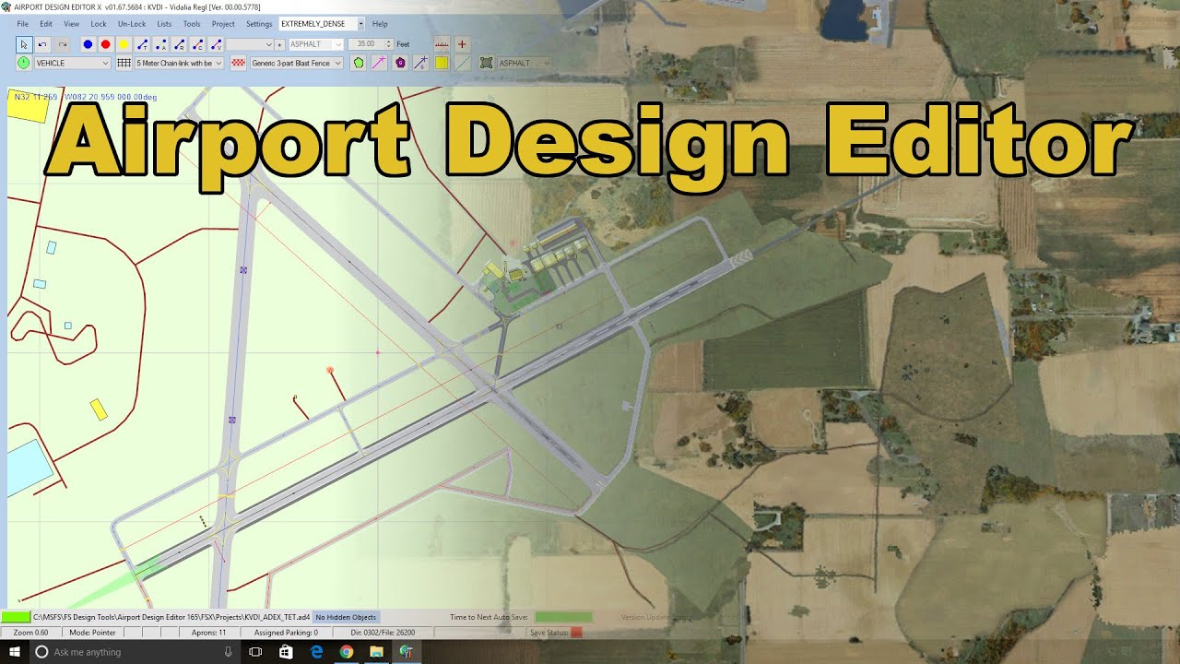Click the Aprons: 11 status cell
1180x664 pixels.
click(208, 633)
